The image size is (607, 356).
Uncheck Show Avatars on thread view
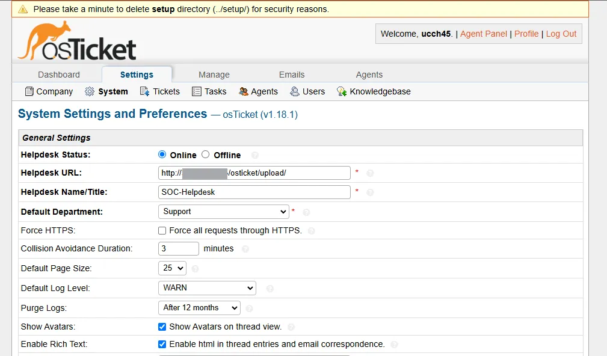point(162,327)
